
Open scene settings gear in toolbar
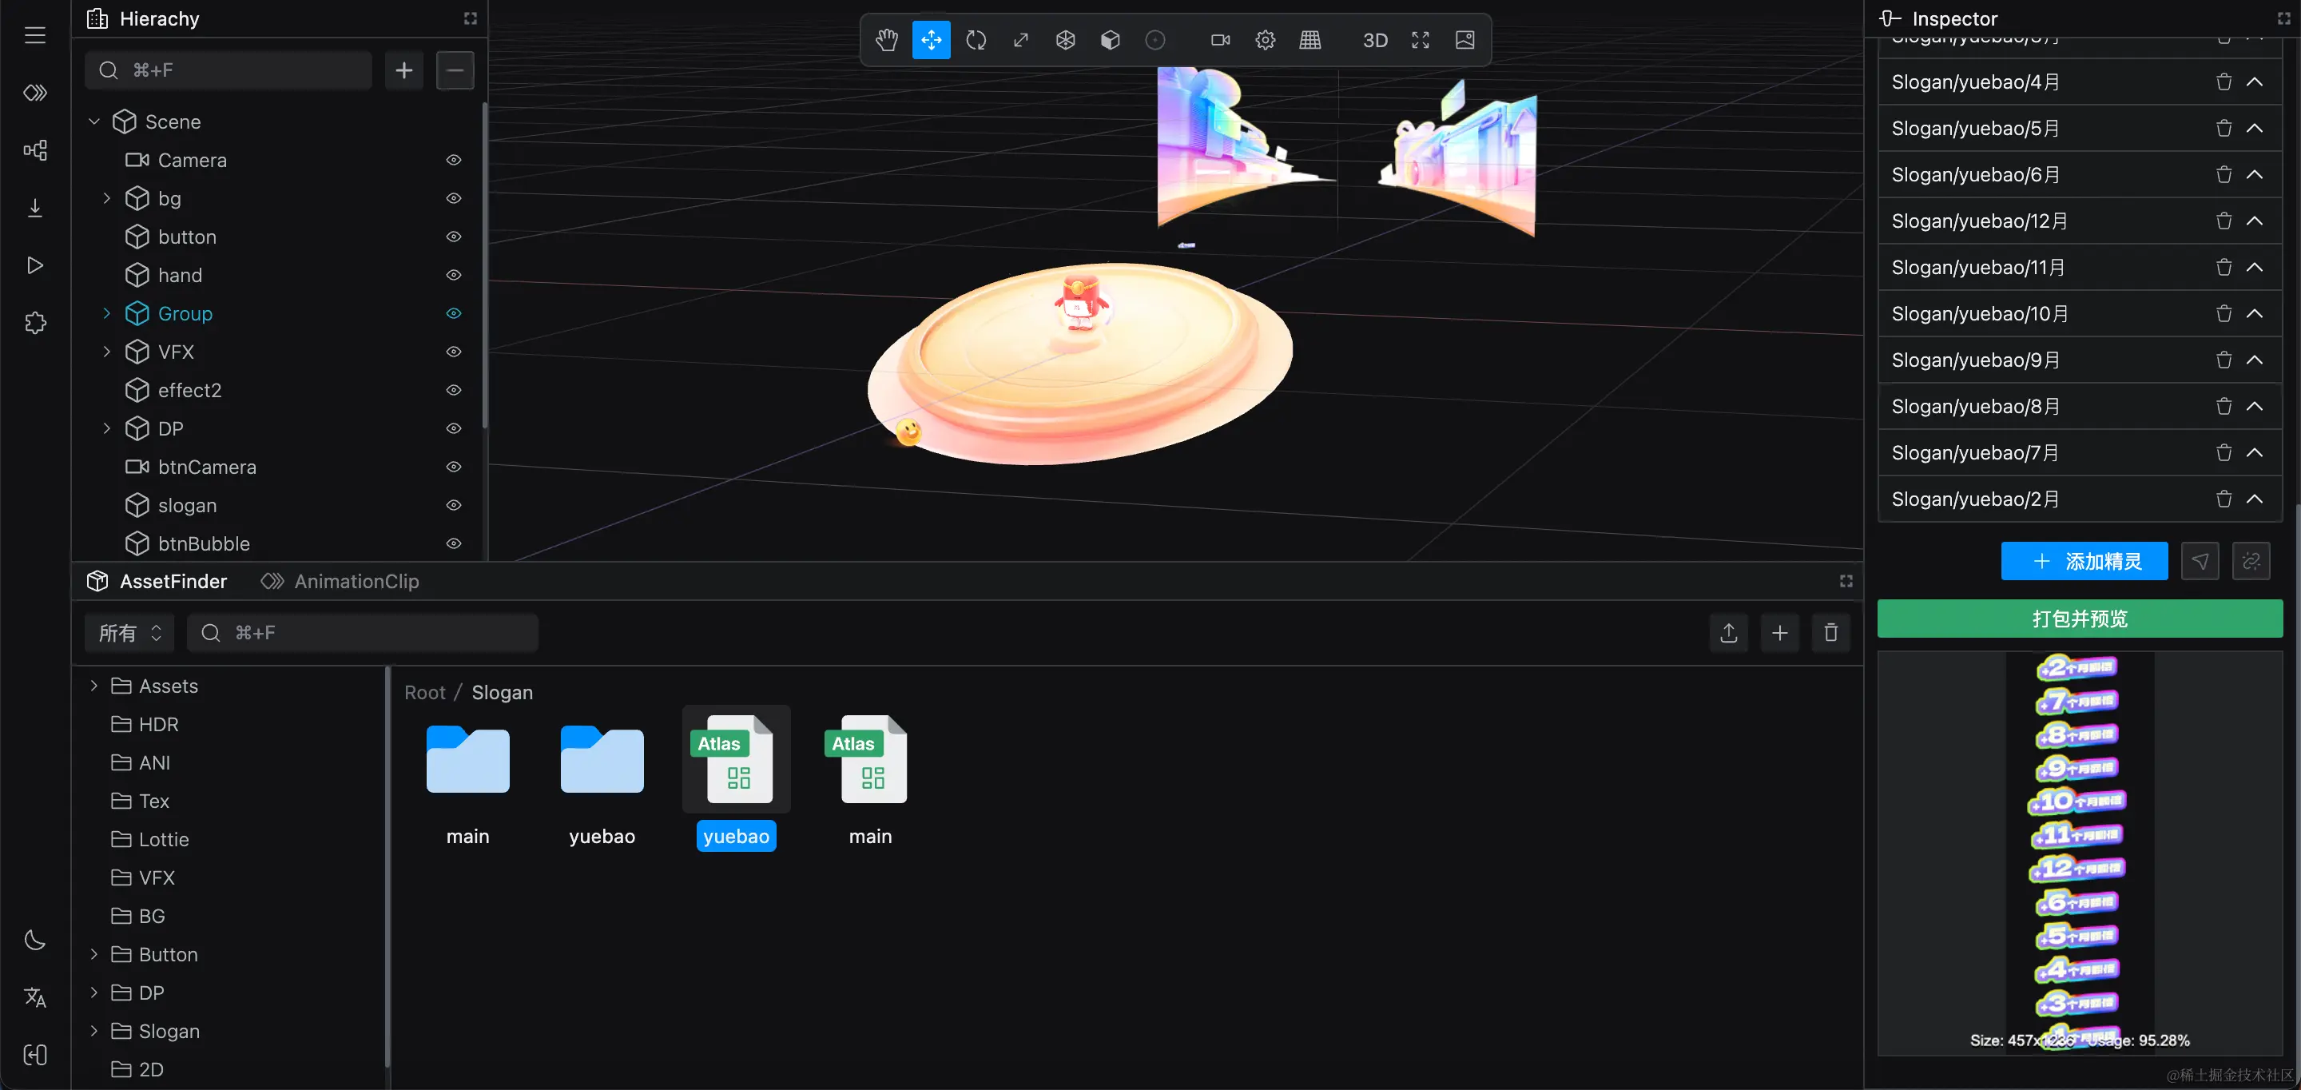[1265, 40]
